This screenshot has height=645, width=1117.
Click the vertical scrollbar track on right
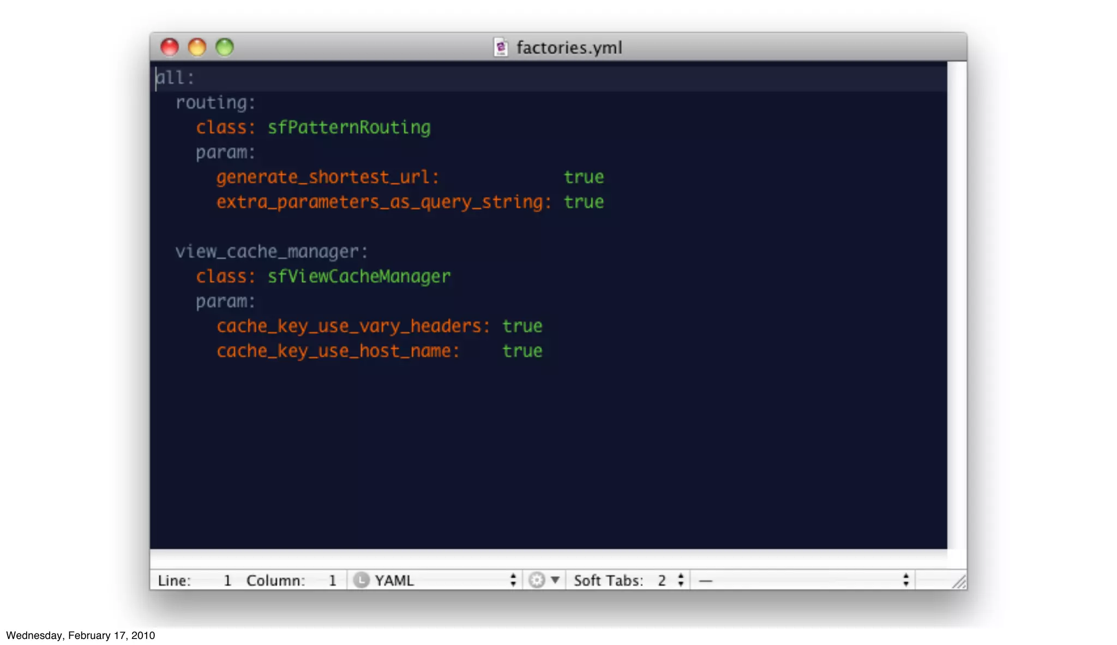[957, 305]
